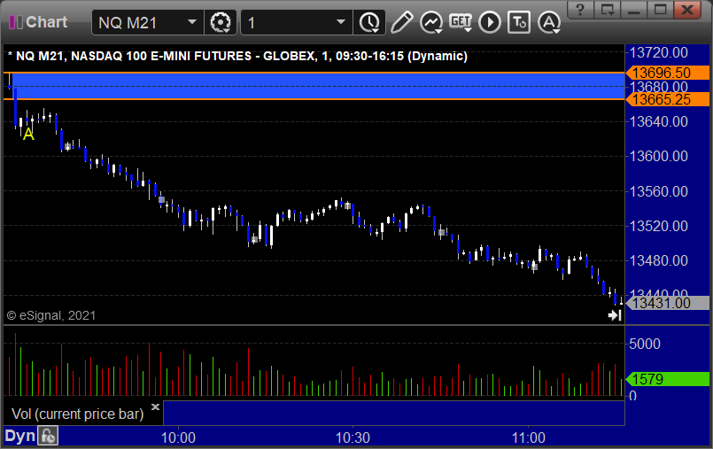
Task: Open the studies chart-line icon
Action: (431, 22)
